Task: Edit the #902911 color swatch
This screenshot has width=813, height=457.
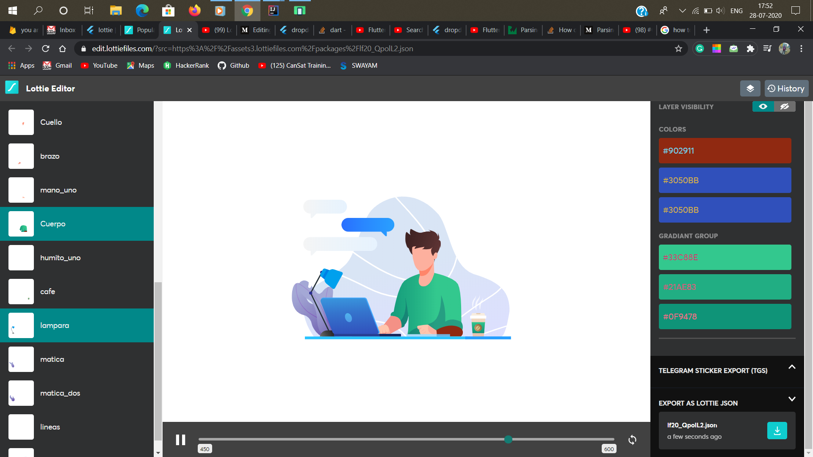Action: click(725, 151)
